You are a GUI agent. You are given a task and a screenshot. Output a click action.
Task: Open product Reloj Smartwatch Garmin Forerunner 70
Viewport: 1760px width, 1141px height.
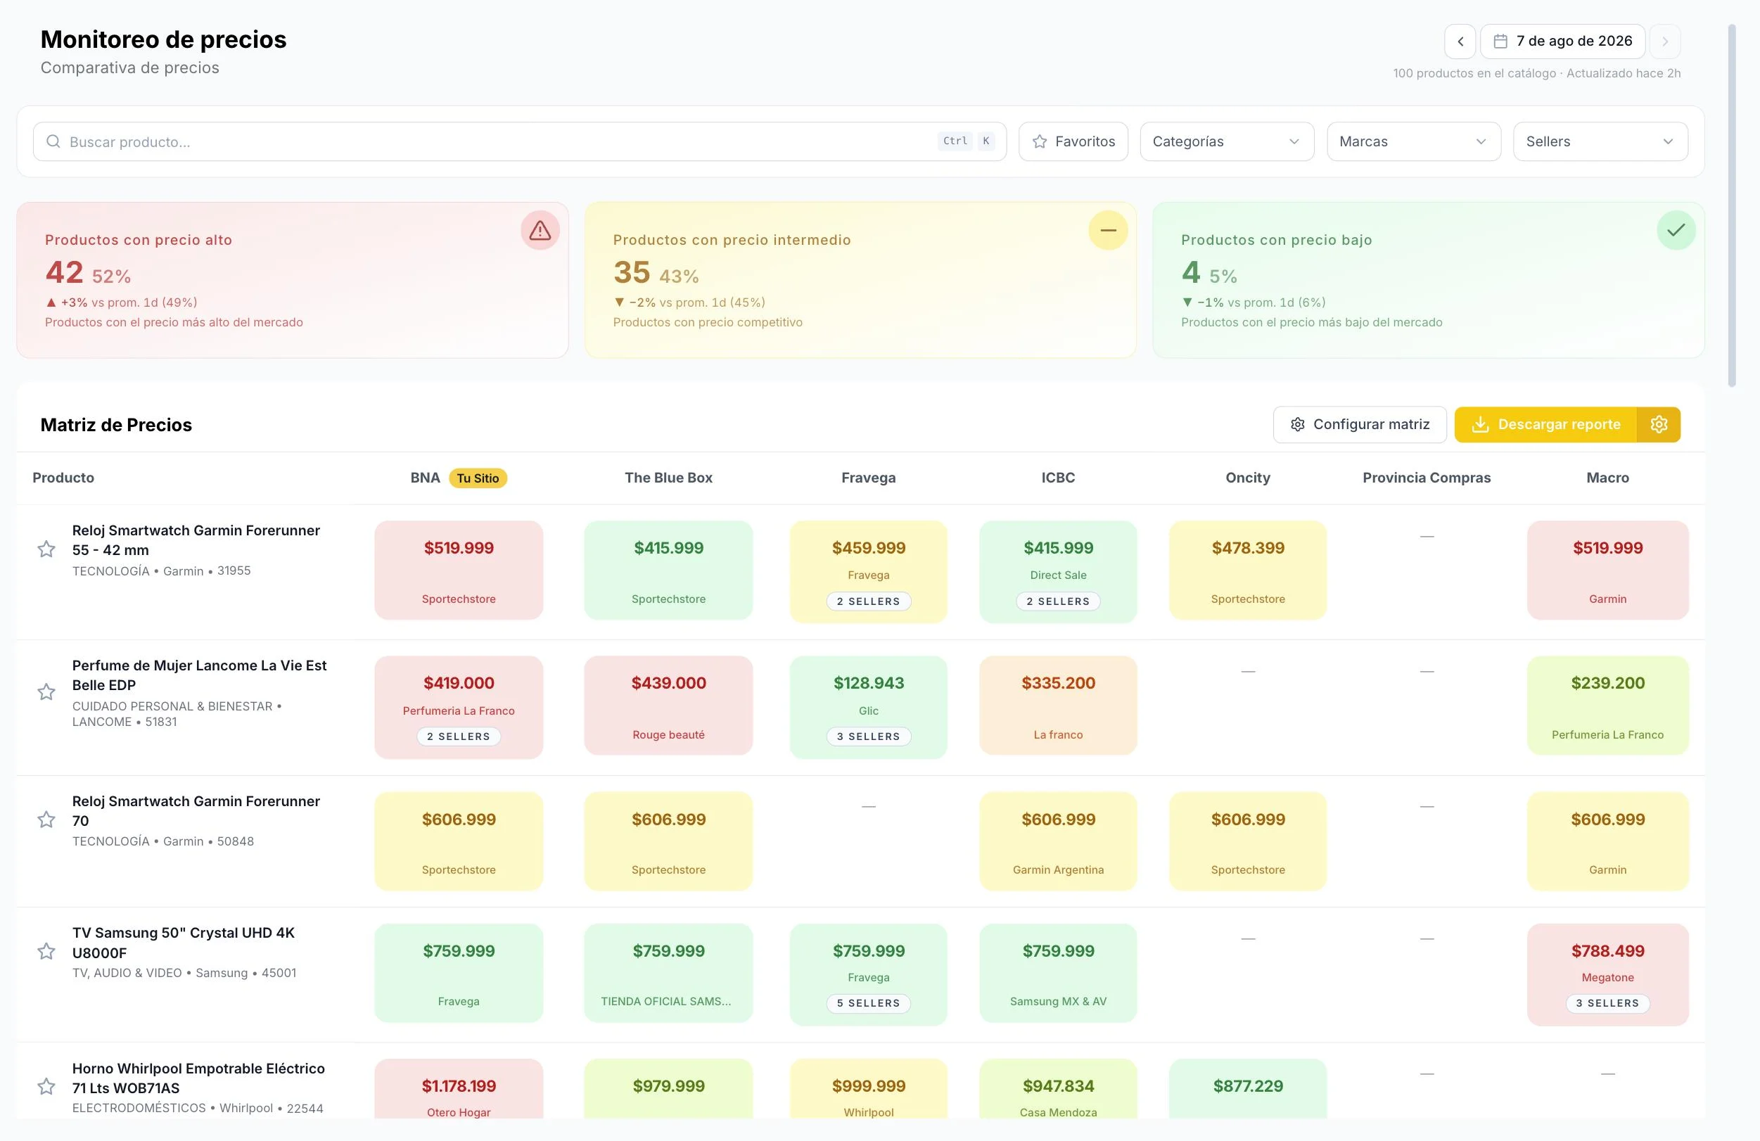pyautogui.click(x=196, y=810)
